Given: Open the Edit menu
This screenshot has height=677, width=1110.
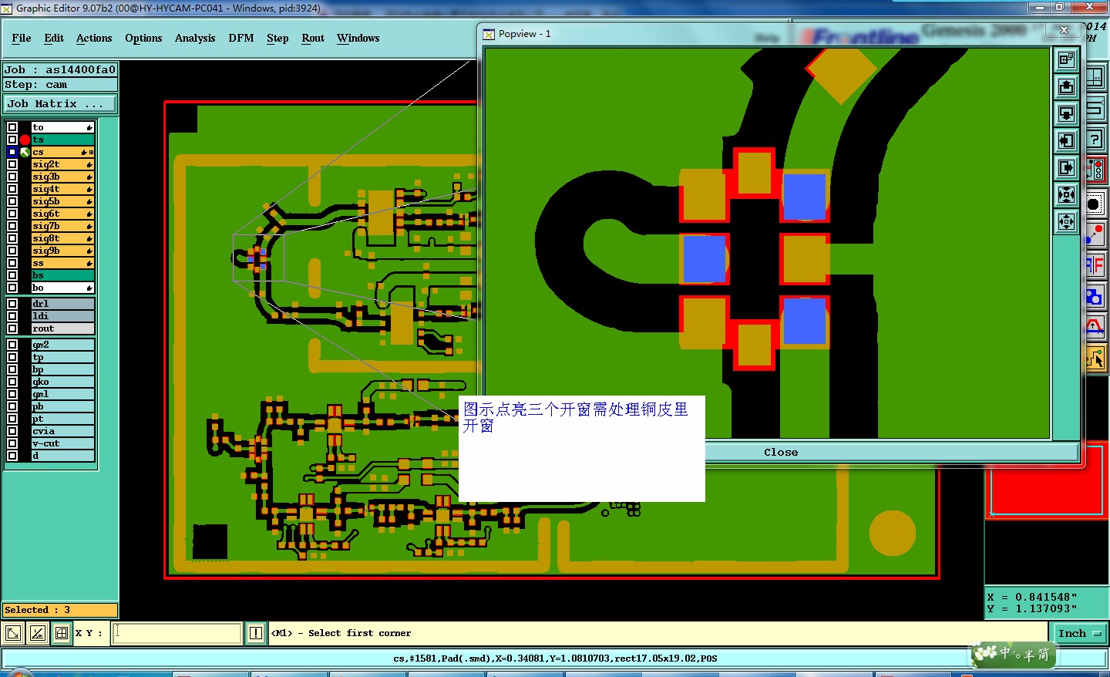Looking at the screenshot, I should pos(54,38).
